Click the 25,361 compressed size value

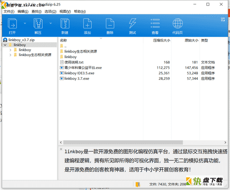164,73
